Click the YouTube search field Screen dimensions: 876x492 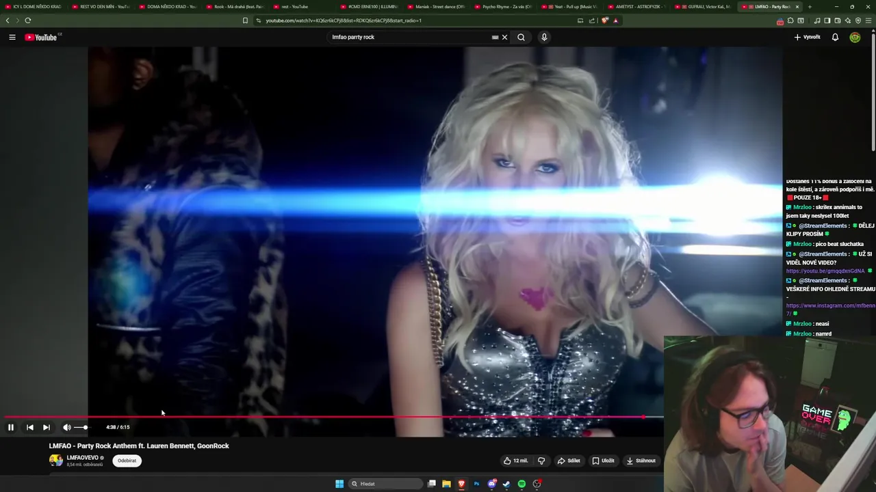pos(409,37)
